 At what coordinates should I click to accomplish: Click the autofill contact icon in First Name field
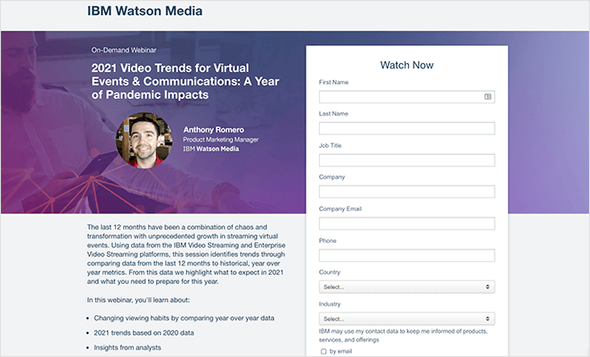[x=488, y=96]
